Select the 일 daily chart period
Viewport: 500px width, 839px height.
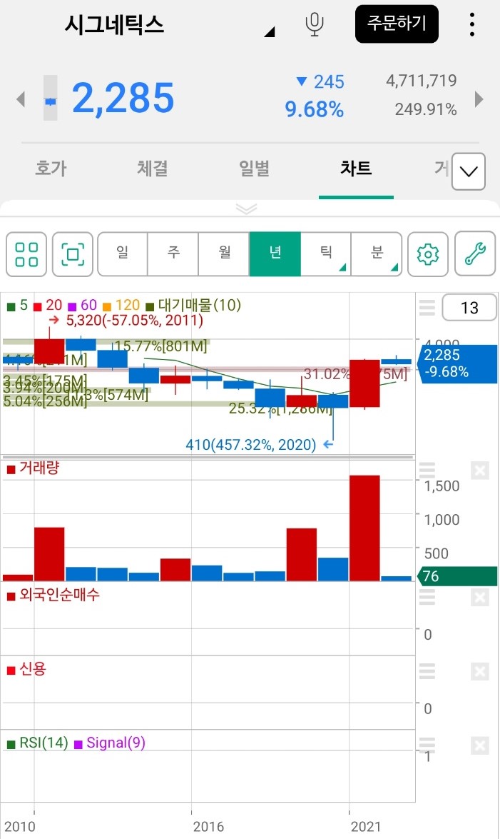(x=123, y=254)
